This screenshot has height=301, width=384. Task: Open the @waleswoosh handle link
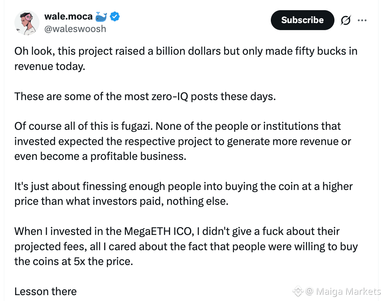(x=75, y=29)
